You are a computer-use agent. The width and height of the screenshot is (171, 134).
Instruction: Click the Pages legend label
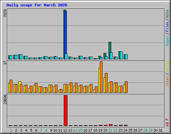click(167, 41)
